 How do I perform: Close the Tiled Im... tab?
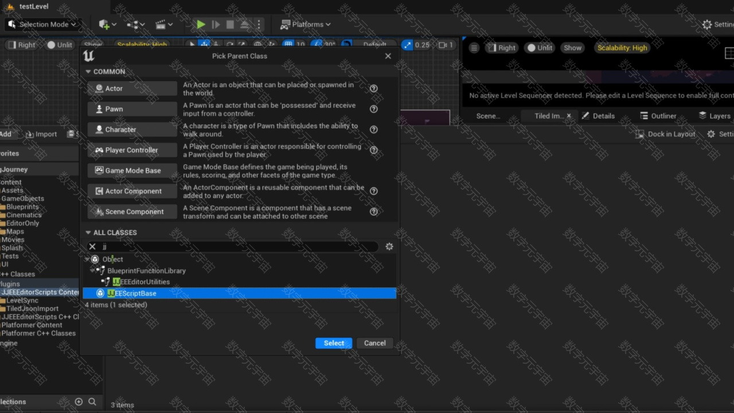[x=569, y=116]
